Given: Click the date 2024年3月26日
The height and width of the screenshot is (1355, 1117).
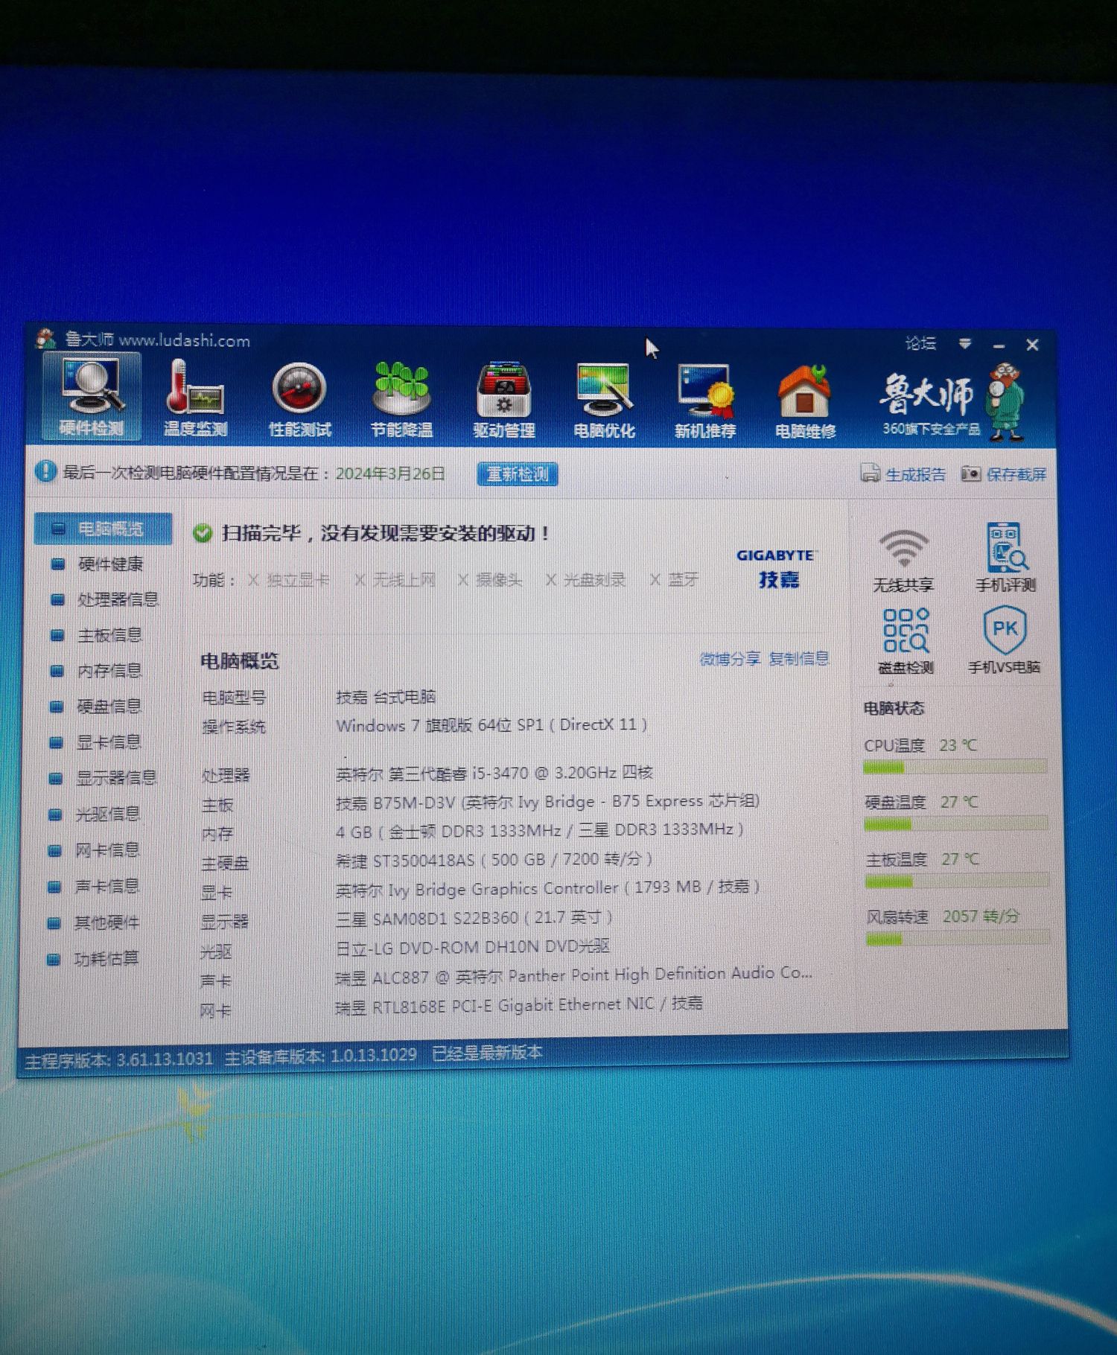Looking at the screenshot, I should (390, 474).
